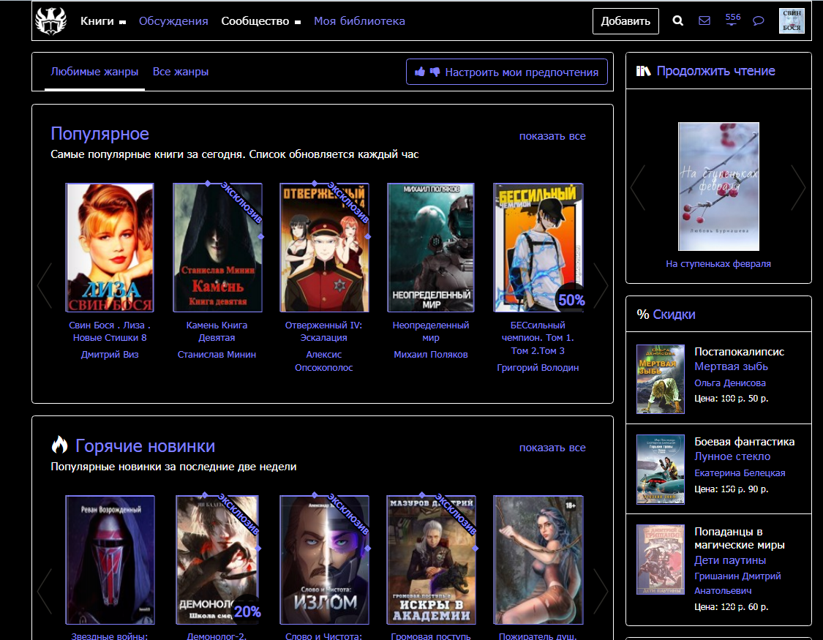Click the site eagle logo icon
This screenshot has height=640, width=823.
(x=50, y=21)
